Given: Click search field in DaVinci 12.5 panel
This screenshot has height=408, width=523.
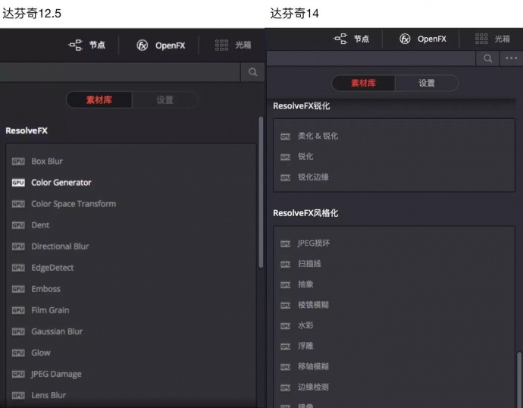Looking at the screenshot, I should tap(120, 72).
